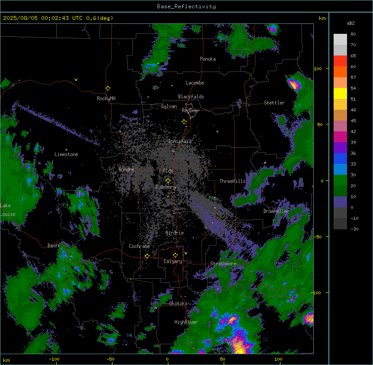
Task: Click the 2025/08/05 00:02:43 UTC timestamp
Action: point(43,18)
